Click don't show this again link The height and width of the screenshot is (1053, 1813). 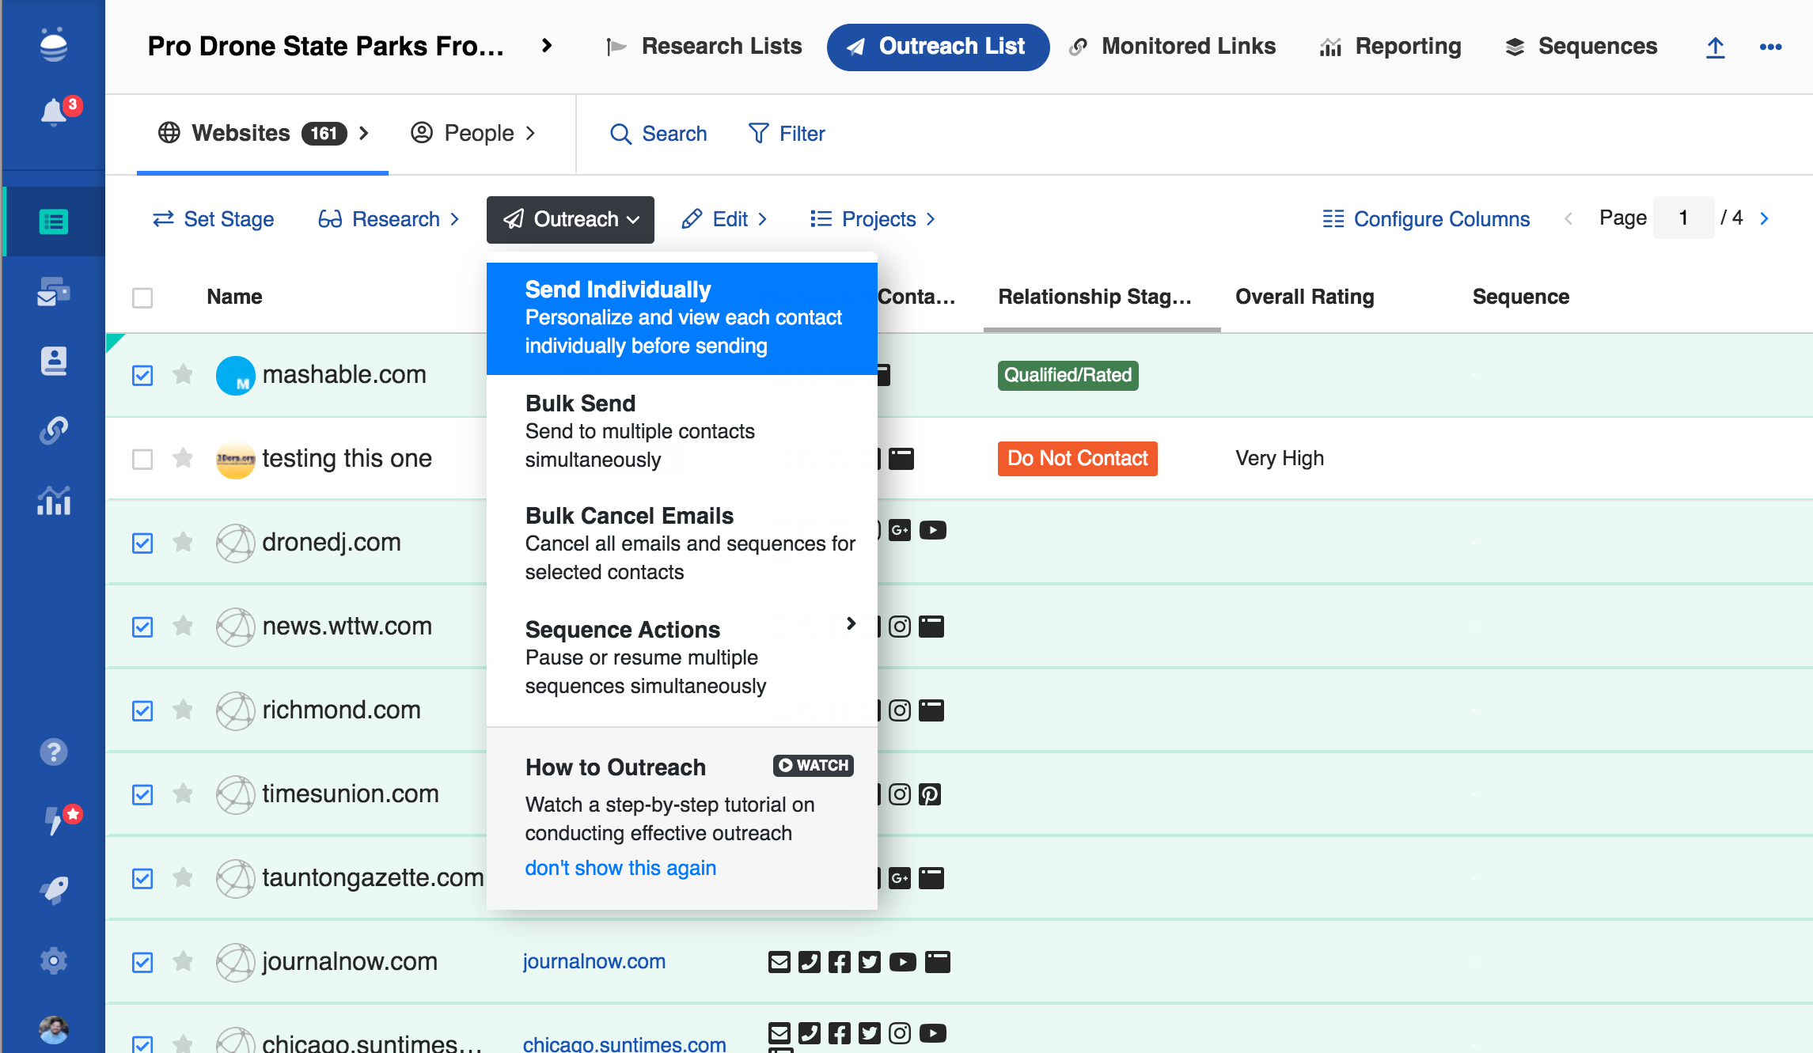[x=620, y=868]
